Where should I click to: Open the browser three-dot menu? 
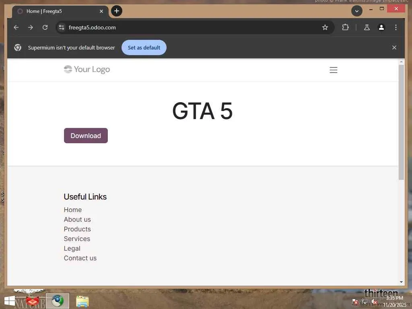coord(396,27)
